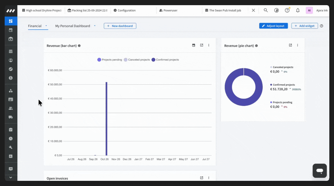Expand My Personal Dashboard dropdown arrow
The image size is (334, 186).
95,26
